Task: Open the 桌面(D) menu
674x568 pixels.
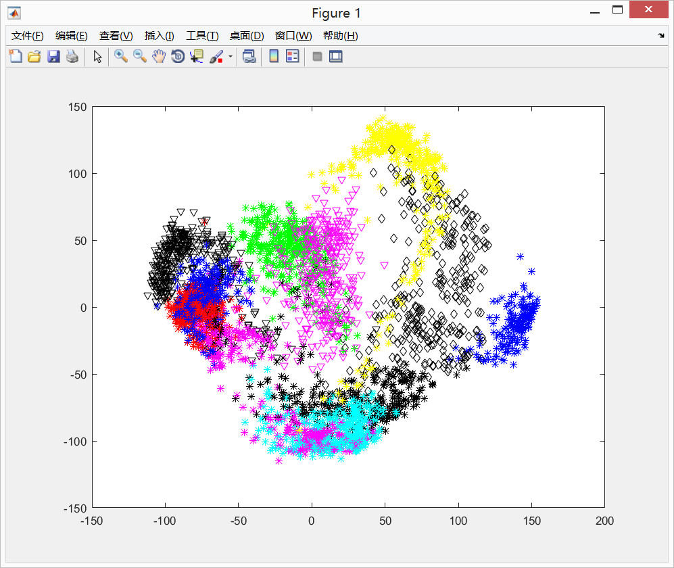Action: [247, 36]
